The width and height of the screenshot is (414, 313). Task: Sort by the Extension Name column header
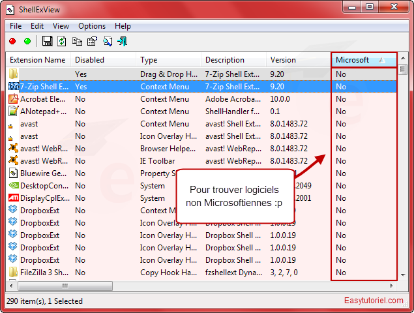[x=38, y=60]
